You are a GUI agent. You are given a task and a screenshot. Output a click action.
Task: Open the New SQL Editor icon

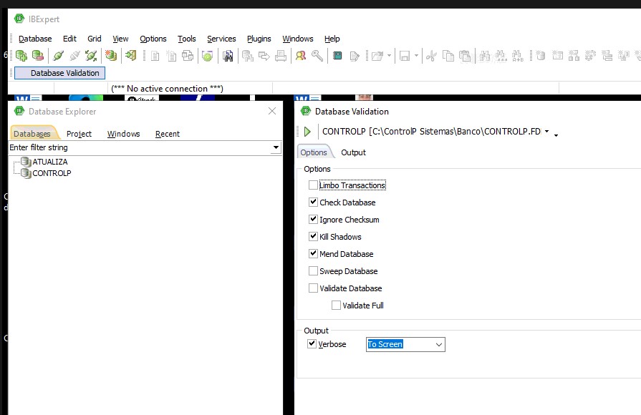[x=171, y=56]
